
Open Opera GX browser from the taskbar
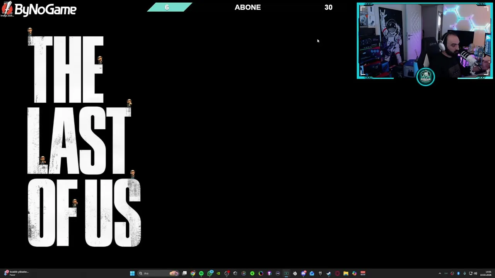(337, 273)
